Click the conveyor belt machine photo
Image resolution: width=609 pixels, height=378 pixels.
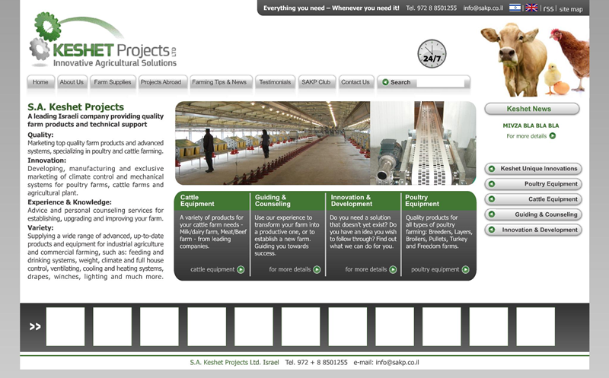[423, 143]
